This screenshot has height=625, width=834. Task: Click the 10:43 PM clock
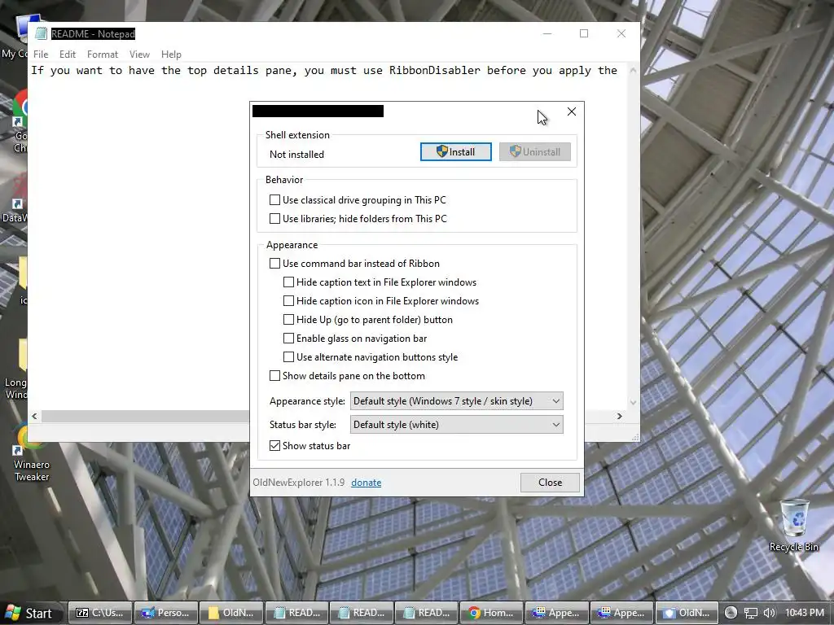pyautogui.click(x=804, y=614)
